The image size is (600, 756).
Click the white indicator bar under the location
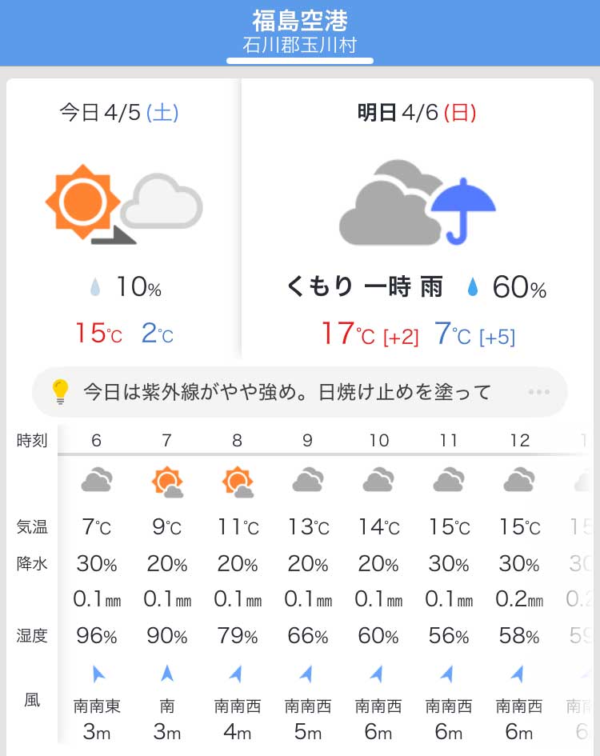pyautogui.click(x=300, y=61)
